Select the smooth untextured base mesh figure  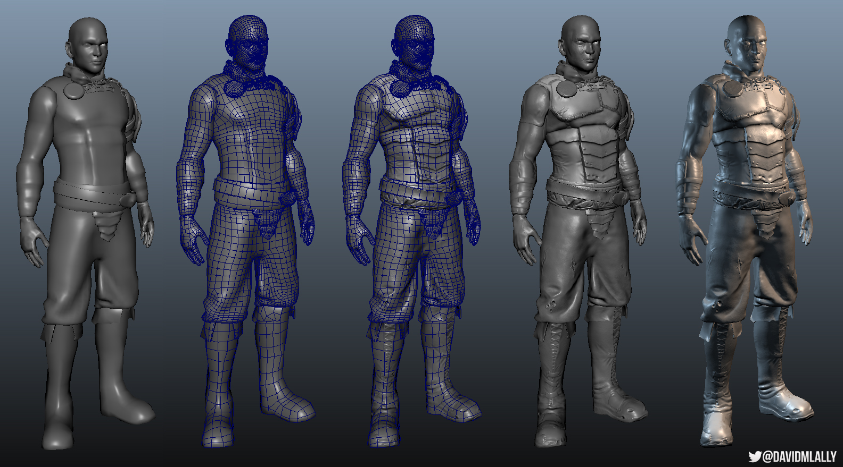coord(86,234)
